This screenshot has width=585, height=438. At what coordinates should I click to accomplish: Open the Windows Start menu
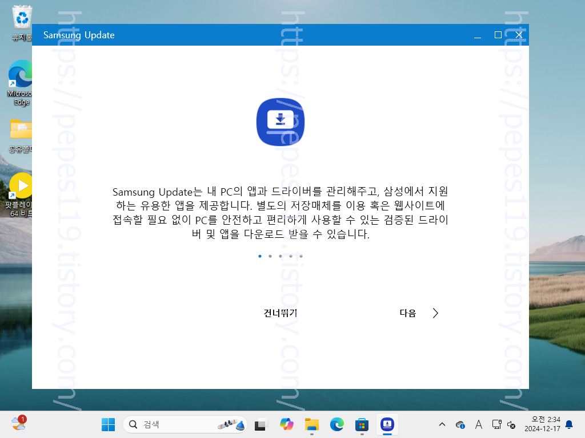pos(108,424)
